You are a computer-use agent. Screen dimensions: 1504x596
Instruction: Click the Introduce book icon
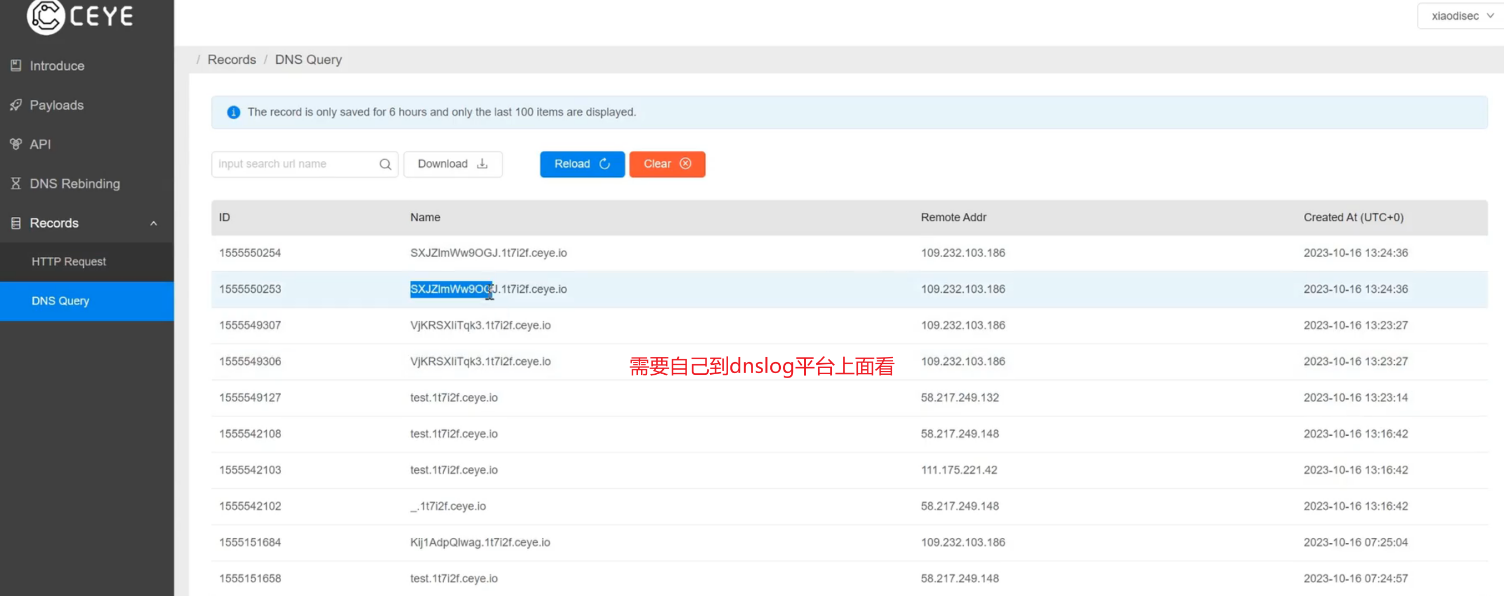(16, 66)
